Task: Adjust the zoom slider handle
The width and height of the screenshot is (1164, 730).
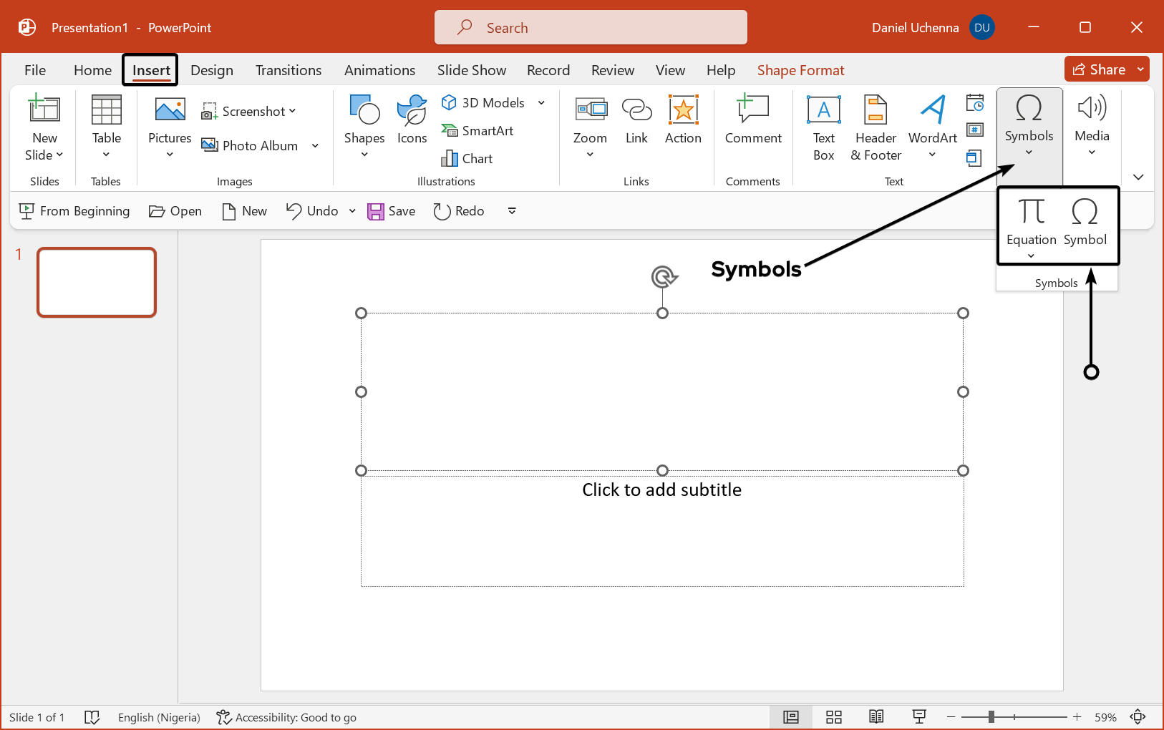Action: pyautogui.click(x=991, y=717)
